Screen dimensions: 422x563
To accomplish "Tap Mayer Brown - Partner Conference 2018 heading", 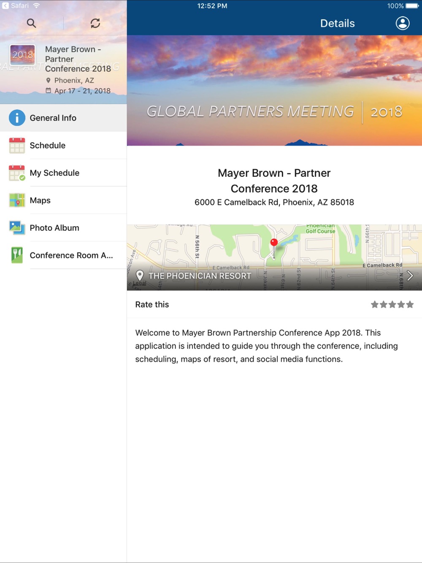I will coord(274,181).
